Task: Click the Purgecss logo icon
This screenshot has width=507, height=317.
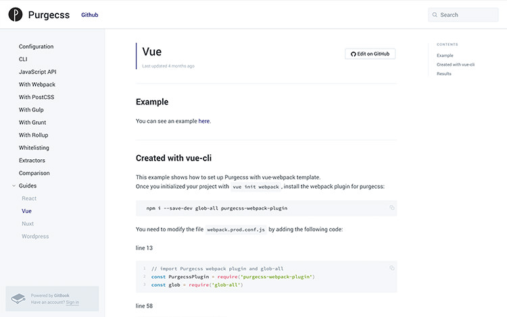Action: (16, 15)
